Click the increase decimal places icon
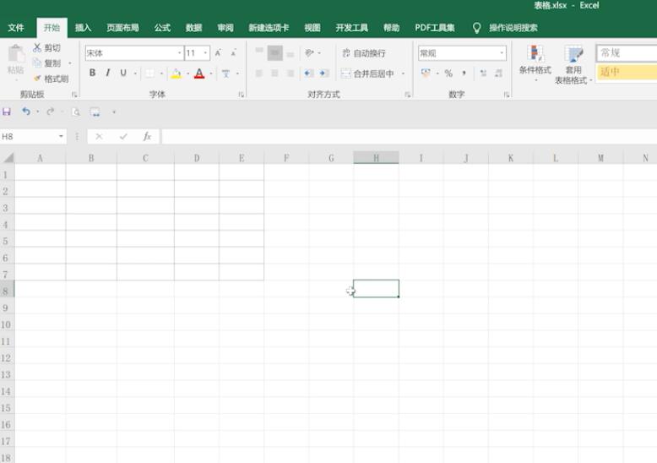The image size is (657, 463). pos(483,74)
